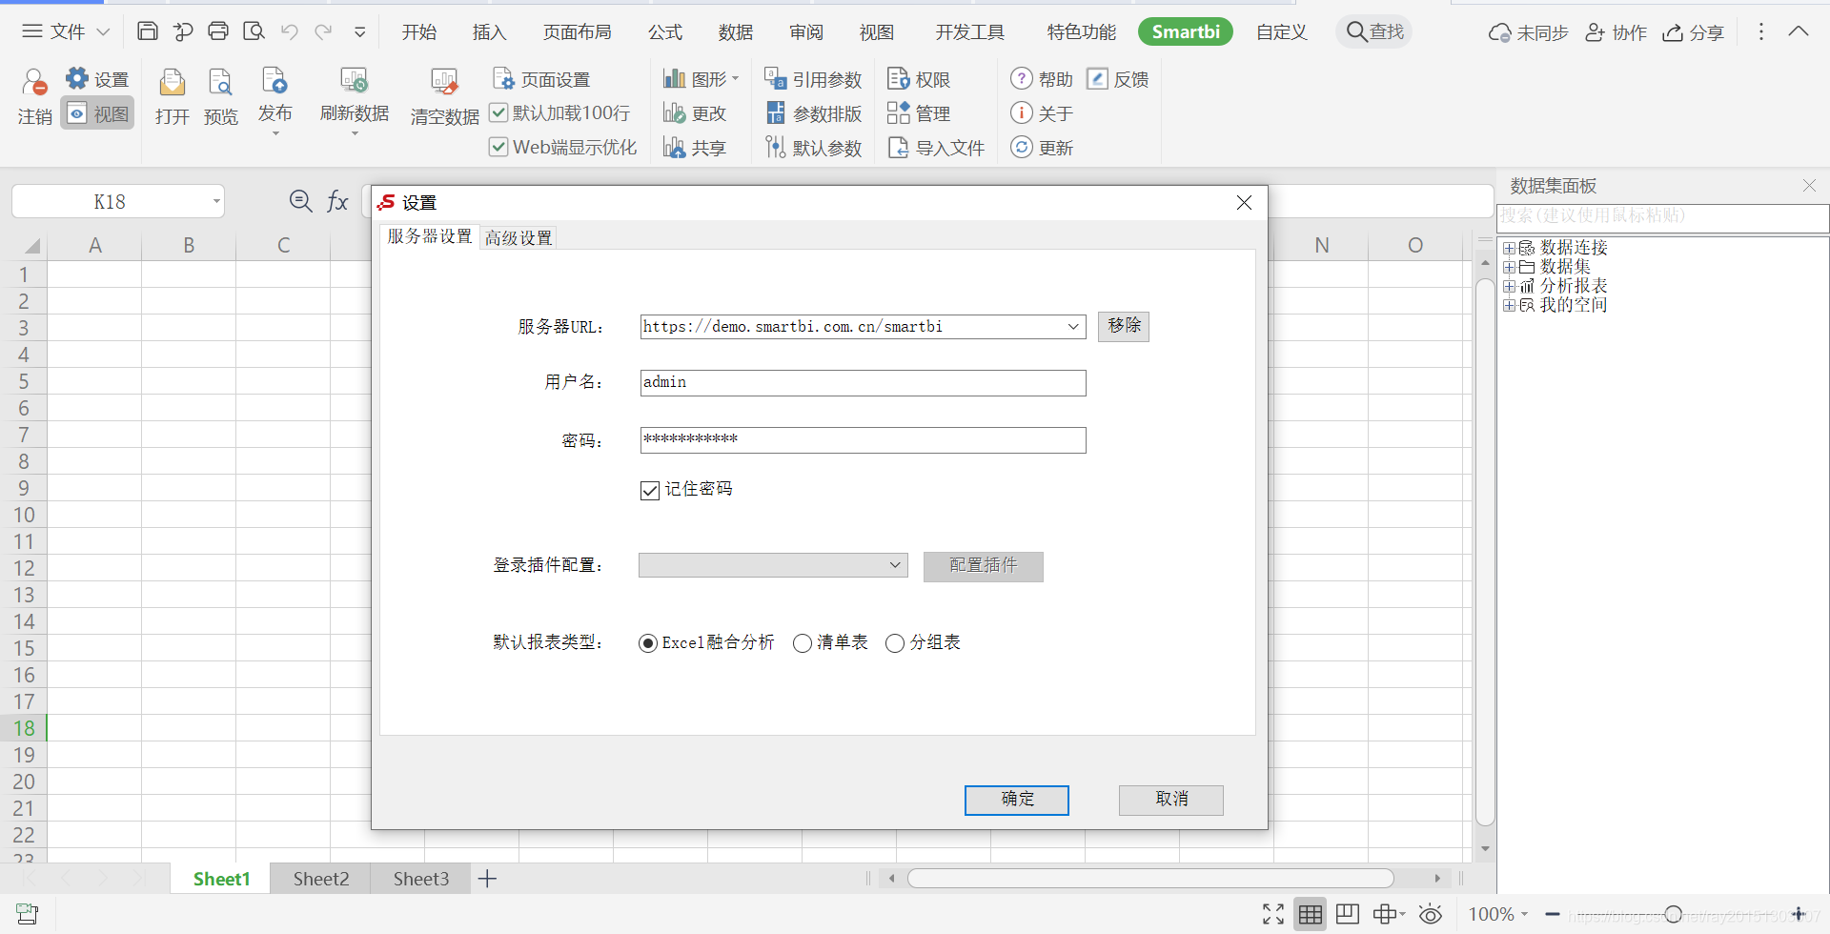Select 分组表 radio option

point(895,643)
